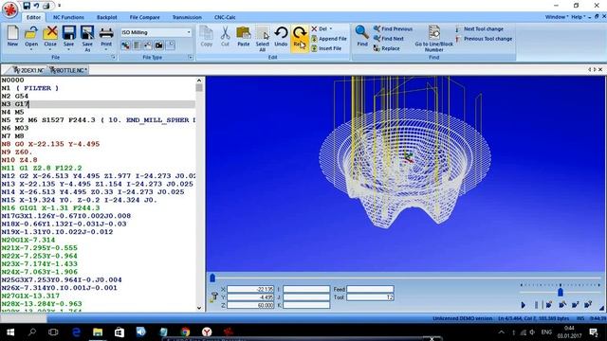
Task: Open the File Compare tab
Action: click(144, 17)
